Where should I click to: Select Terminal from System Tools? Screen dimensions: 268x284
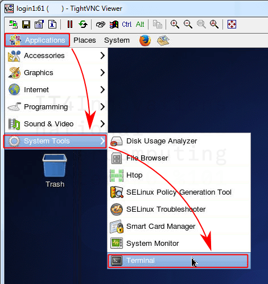178,261
